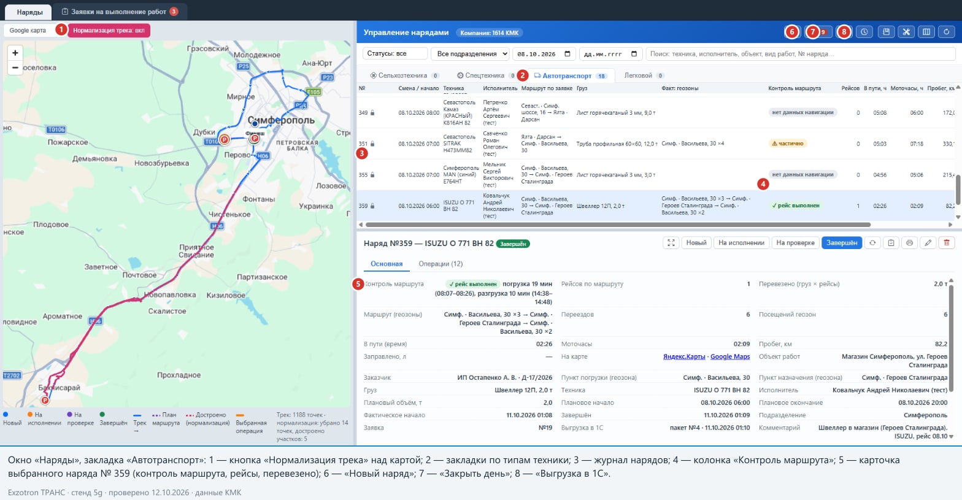Edit order №359 with pencil icon
This screenshot has width=962, height=500.
tap(928, 243)
